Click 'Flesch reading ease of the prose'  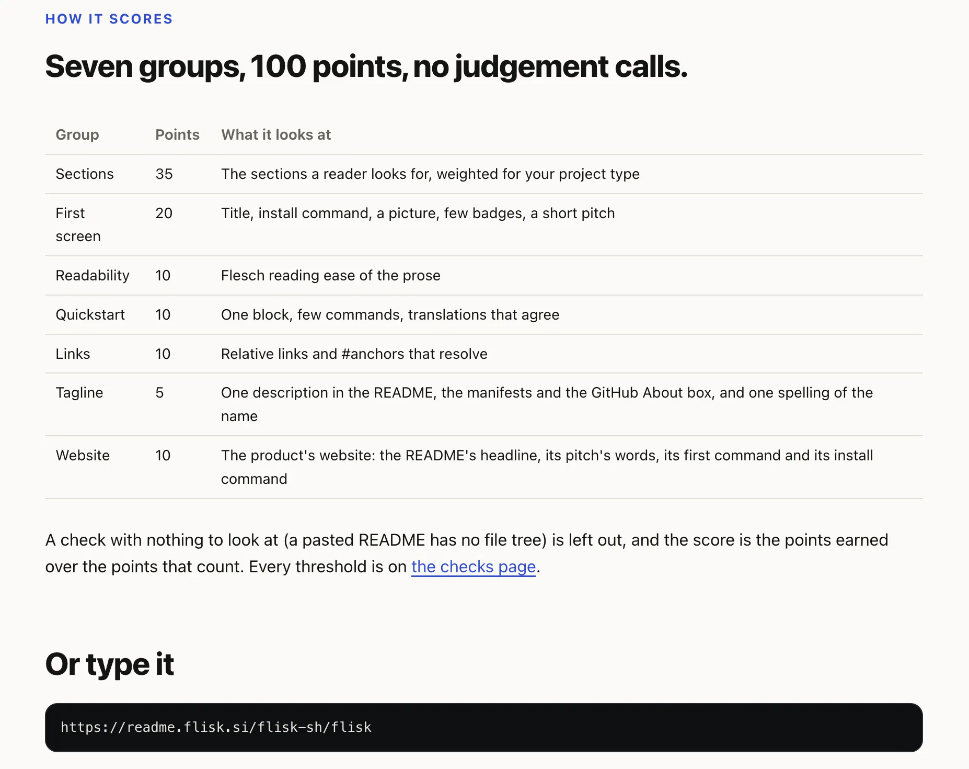(331, 275)
